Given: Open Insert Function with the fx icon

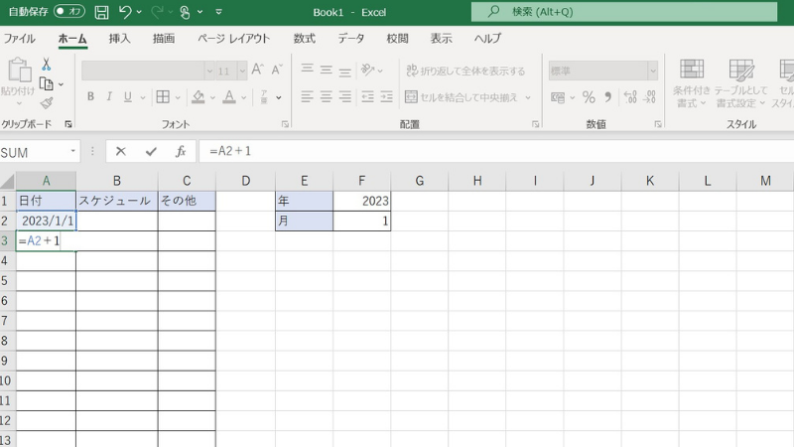Looking at the screenshot, I should pyautogui.click(x=181, y=151).
